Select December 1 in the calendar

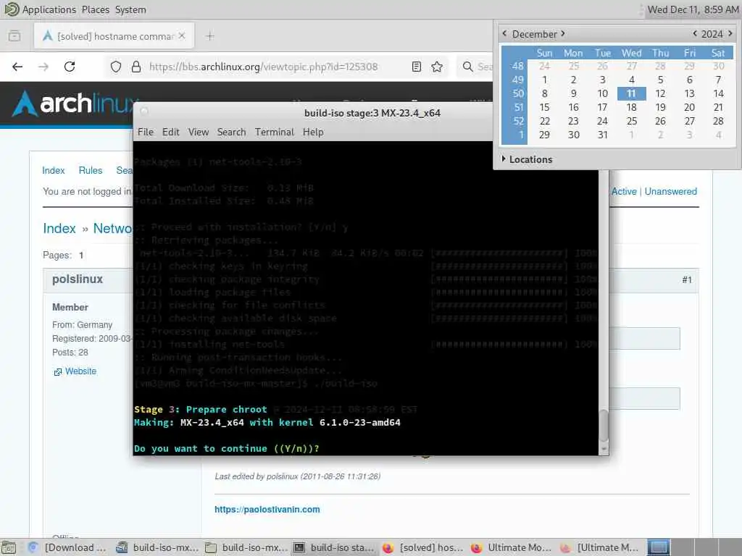(x=545, y=80)
